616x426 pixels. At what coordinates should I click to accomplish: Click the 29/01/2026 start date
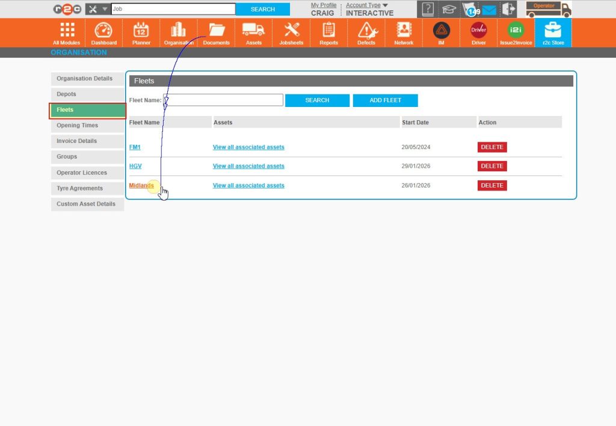click(416, 166)
